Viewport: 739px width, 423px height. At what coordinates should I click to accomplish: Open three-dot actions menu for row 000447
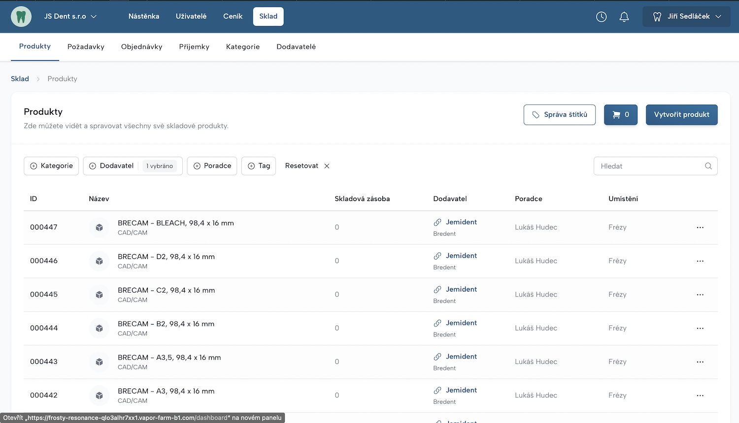click(x=700, y=228)
